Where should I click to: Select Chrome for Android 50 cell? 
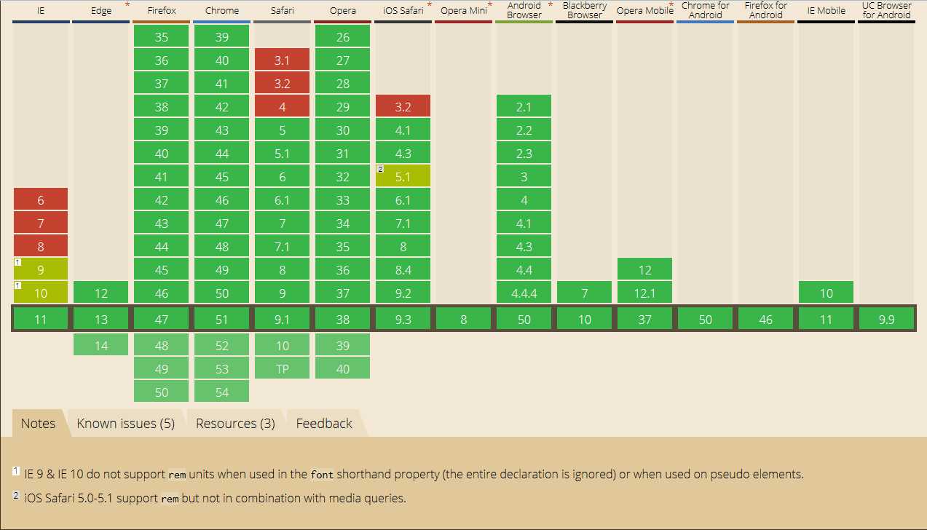[x=706, y=320]
